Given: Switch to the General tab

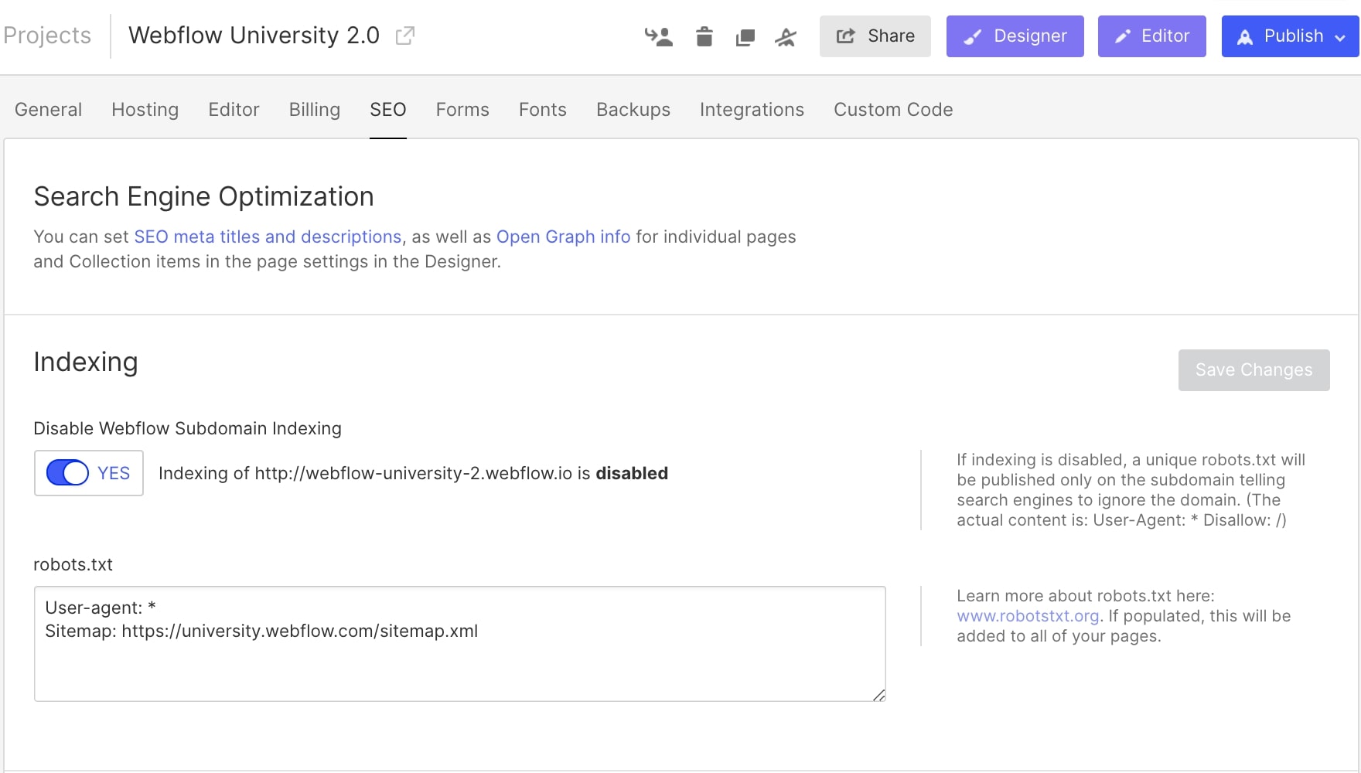Looking at the screenshot, I should pos(48,110).
